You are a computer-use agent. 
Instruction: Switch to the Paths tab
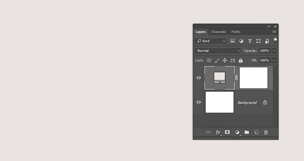click(236, 31)
